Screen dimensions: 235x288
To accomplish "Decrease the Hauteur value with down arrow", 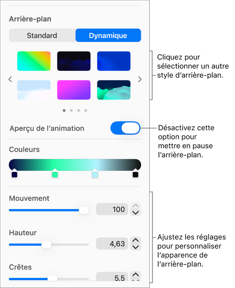I will pyautogui.click(x=135, y=247).
